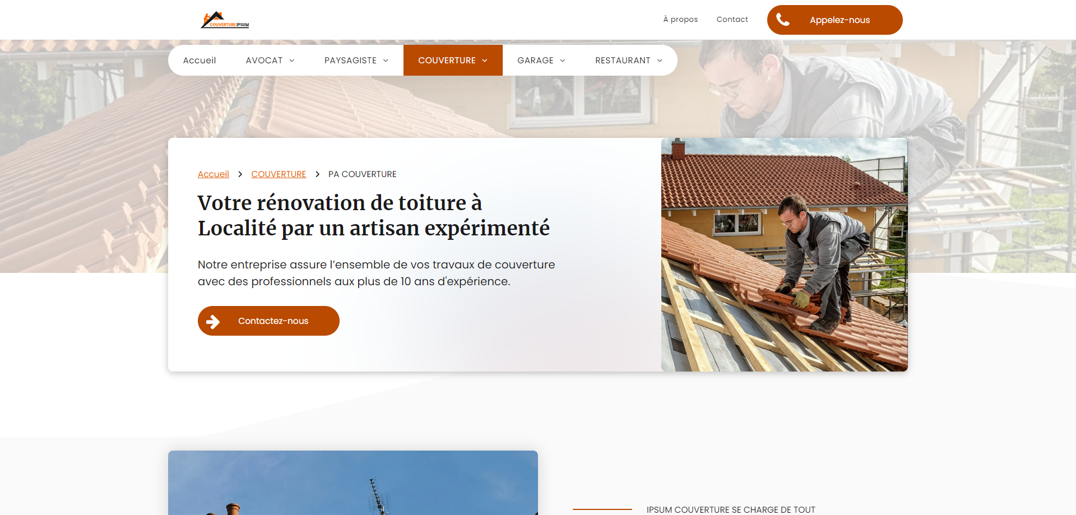Open the Contact link in header

[x=732, y=20]
